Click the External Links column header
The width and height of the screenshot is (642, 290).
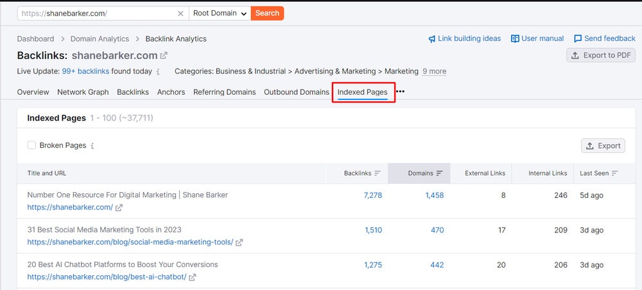click(x=485, y=173)
